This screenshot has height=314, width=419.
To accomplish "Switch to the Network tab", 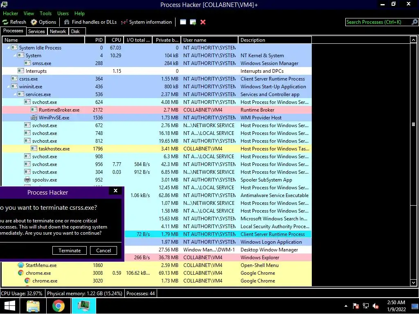I will pos(58,31).
